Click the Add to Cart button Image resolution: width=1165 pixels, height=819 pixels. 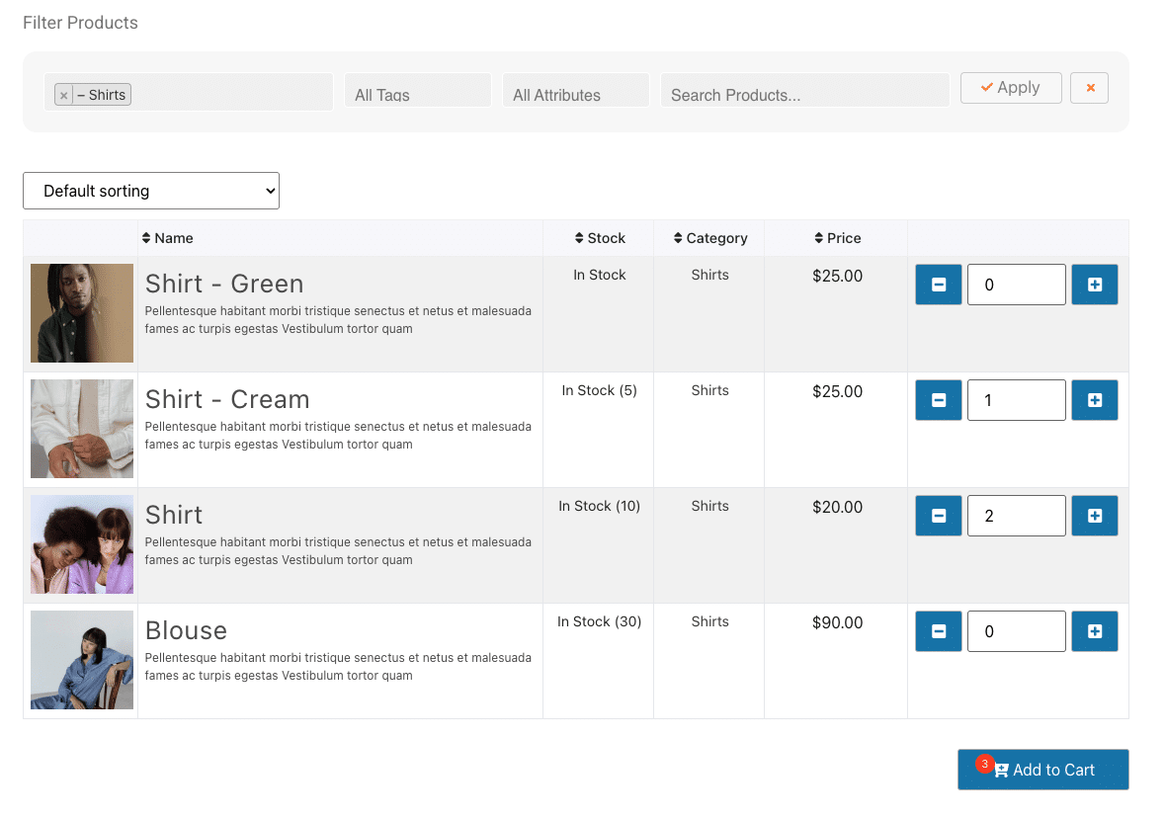point(1042,770)
